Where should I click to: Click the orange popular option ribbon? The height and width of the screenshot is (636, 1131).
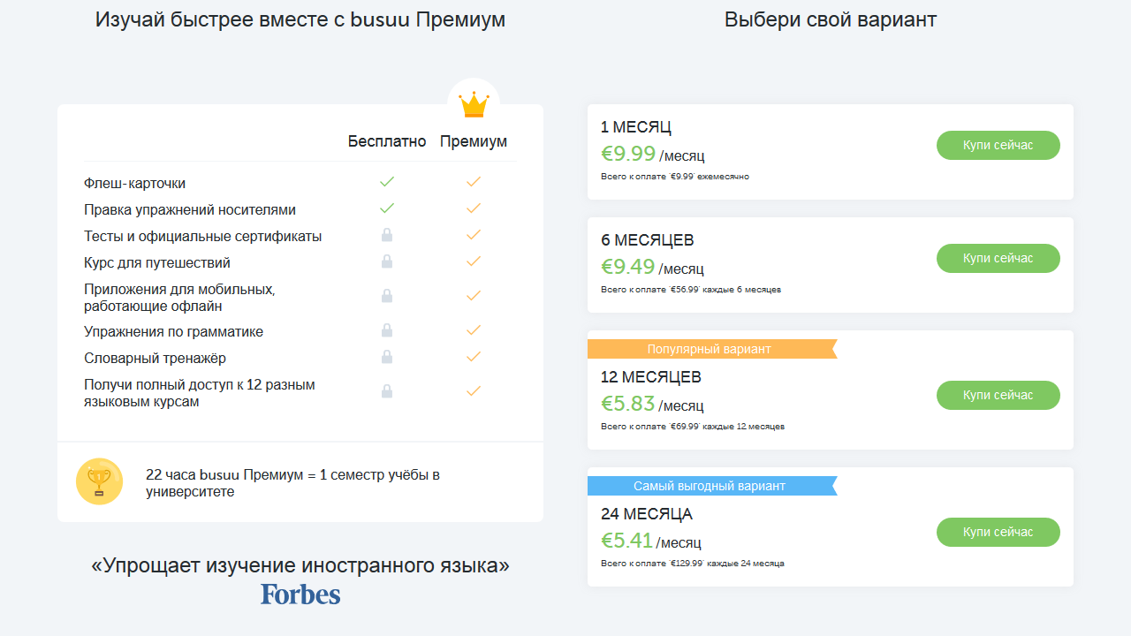[710, 349]
